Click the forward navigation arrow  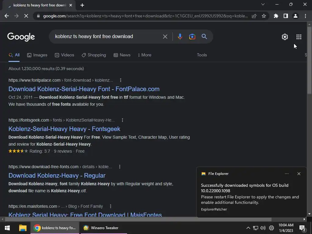pyautogui.click(x=16, y=16)
